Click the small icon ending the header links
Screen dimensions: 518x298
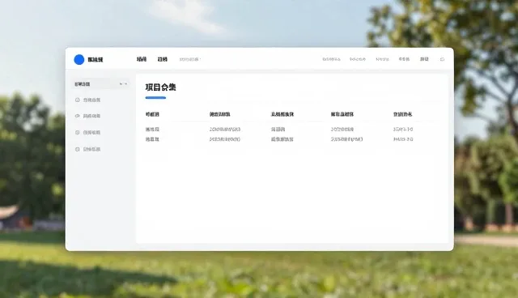coord(442,59)
